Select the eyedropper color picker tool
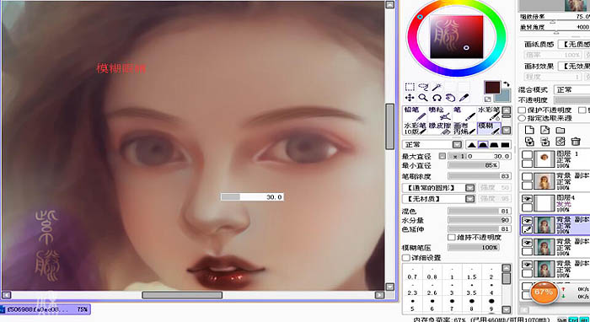Screen dimensions: 590x322 tap(464, 98)
